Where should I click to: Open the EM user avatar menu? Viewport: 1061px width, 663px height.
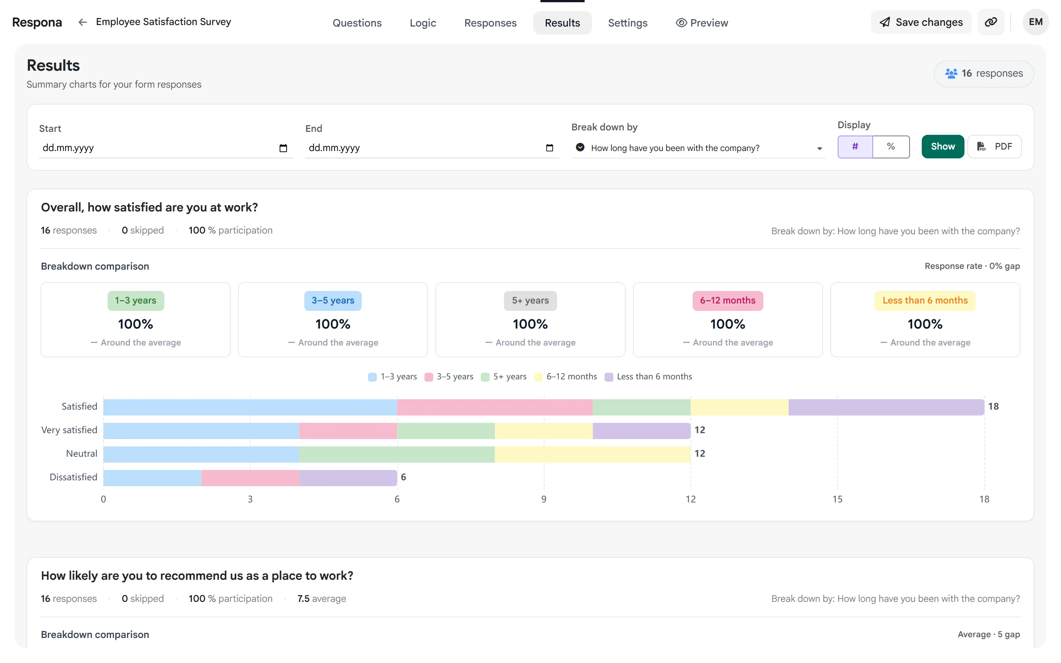1036,22
